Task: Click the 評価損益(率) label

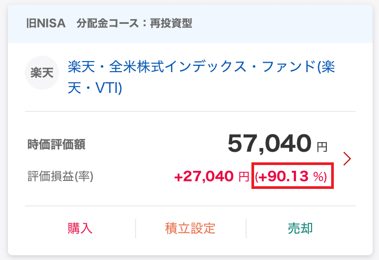Action: point(61,176)
